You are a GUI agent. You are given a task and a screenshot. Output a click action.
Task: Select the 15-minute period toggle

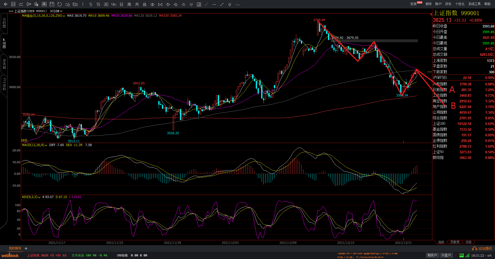click(x=98, y=4)
